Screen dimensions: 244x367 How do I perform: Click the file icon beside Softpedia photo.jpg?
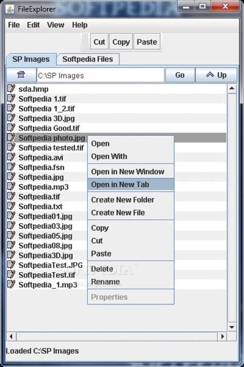coord(11,138)
